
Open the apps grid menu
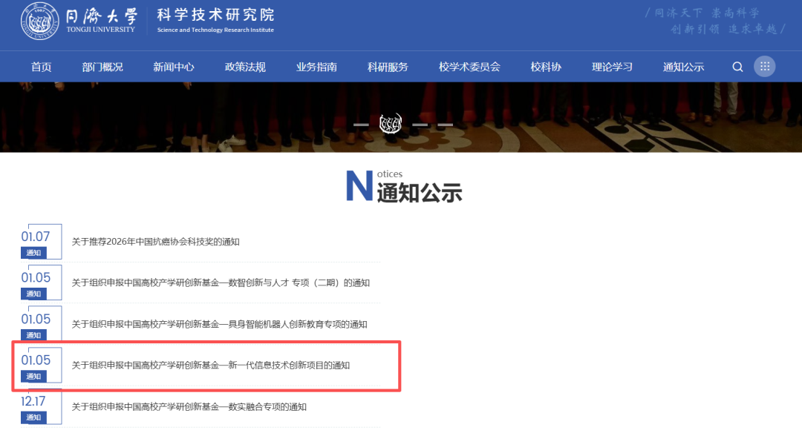point(765,66)
